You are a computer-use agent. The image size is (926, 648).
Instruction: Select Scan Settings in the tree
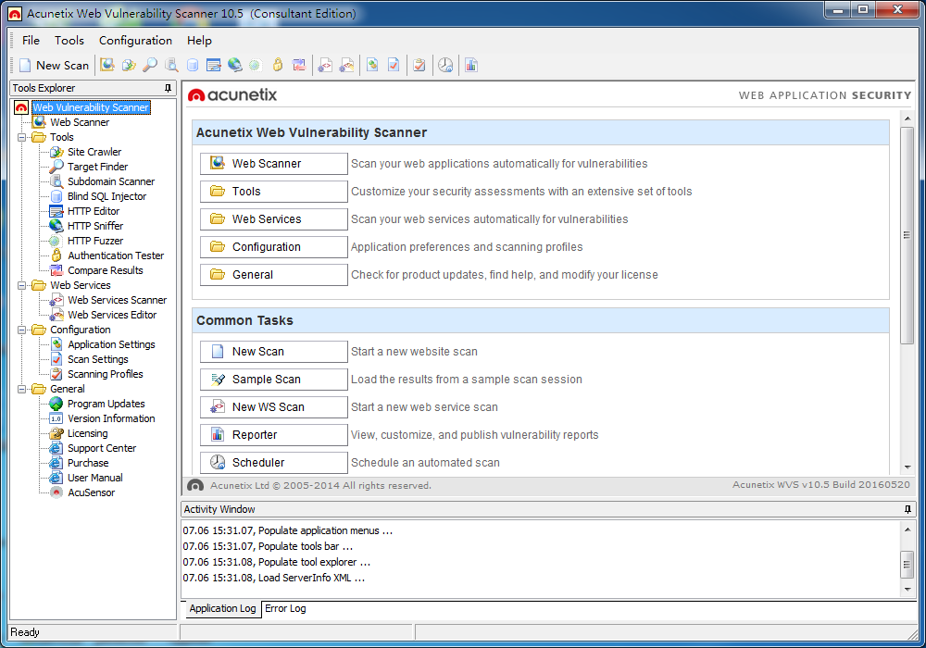pos(97,359)
